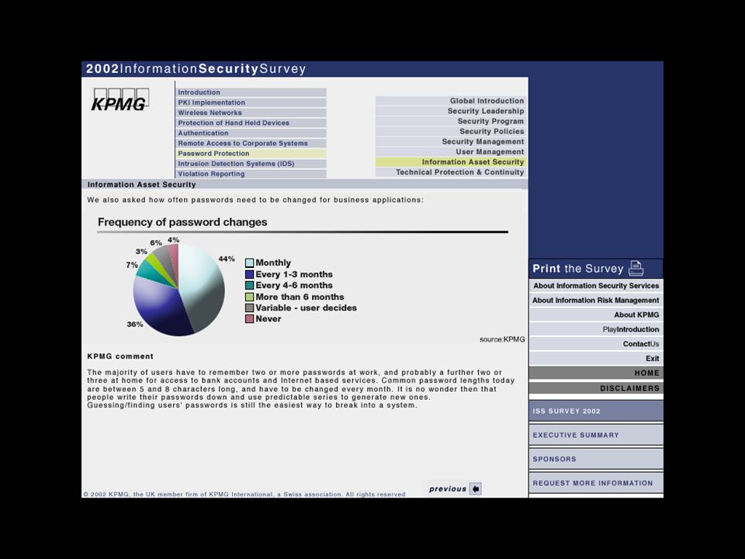
Task: Open PKI Implementation topic
Action: tap(251, 102)
